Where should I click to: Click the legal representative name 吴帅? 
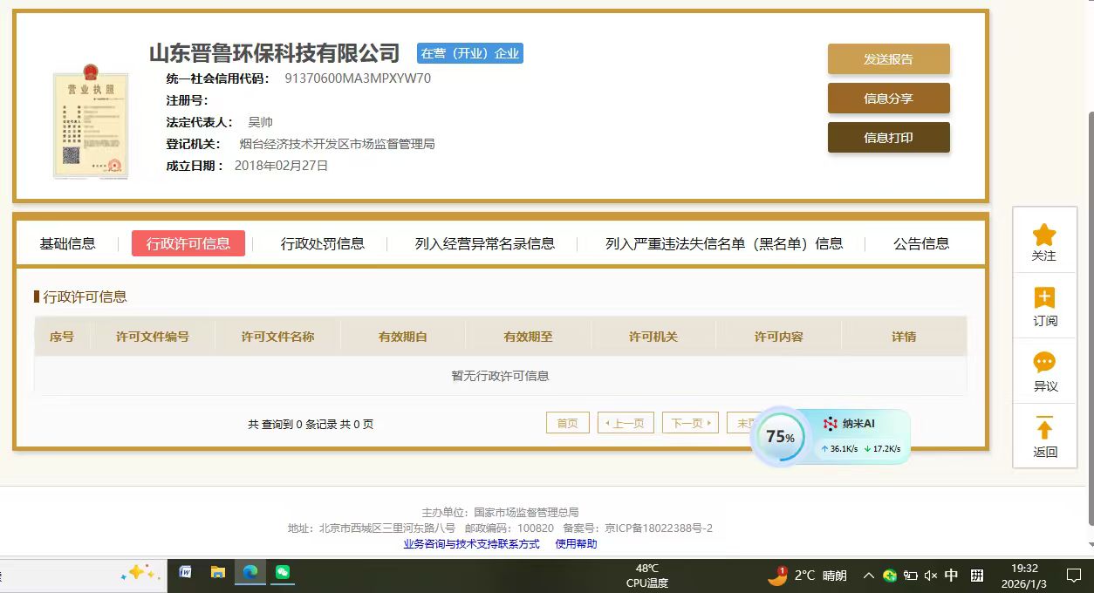click(x=261, y=122)
